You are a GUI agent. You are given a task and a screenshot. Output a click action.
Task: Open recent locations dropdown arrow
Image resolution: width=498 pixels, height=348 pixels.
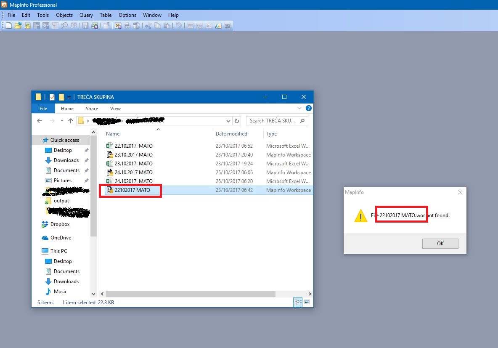click(x=61, y=121)
